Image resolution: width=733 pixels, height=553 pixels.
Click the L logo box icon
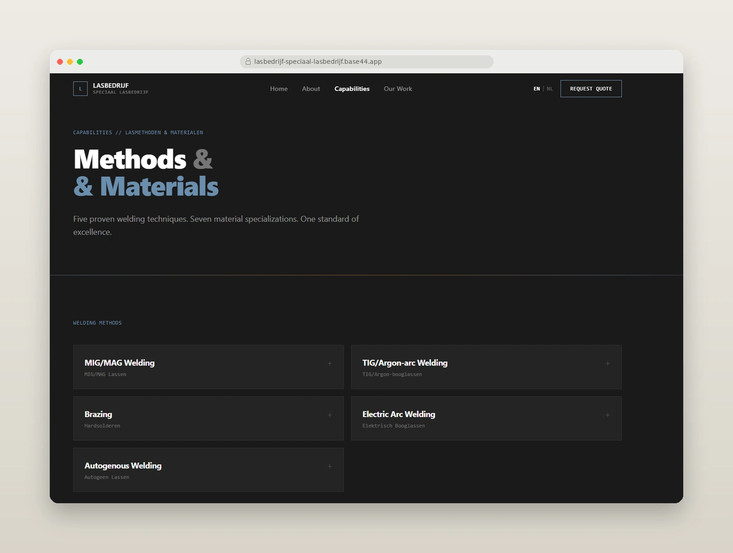[81, 89]
